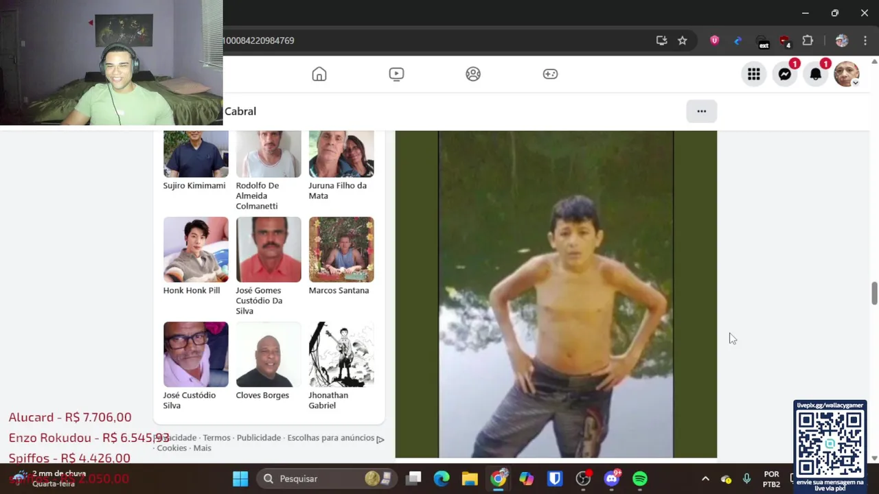Open Marcos Santana's friend photo
Screen dimensions: 879x494
point(341,250)
